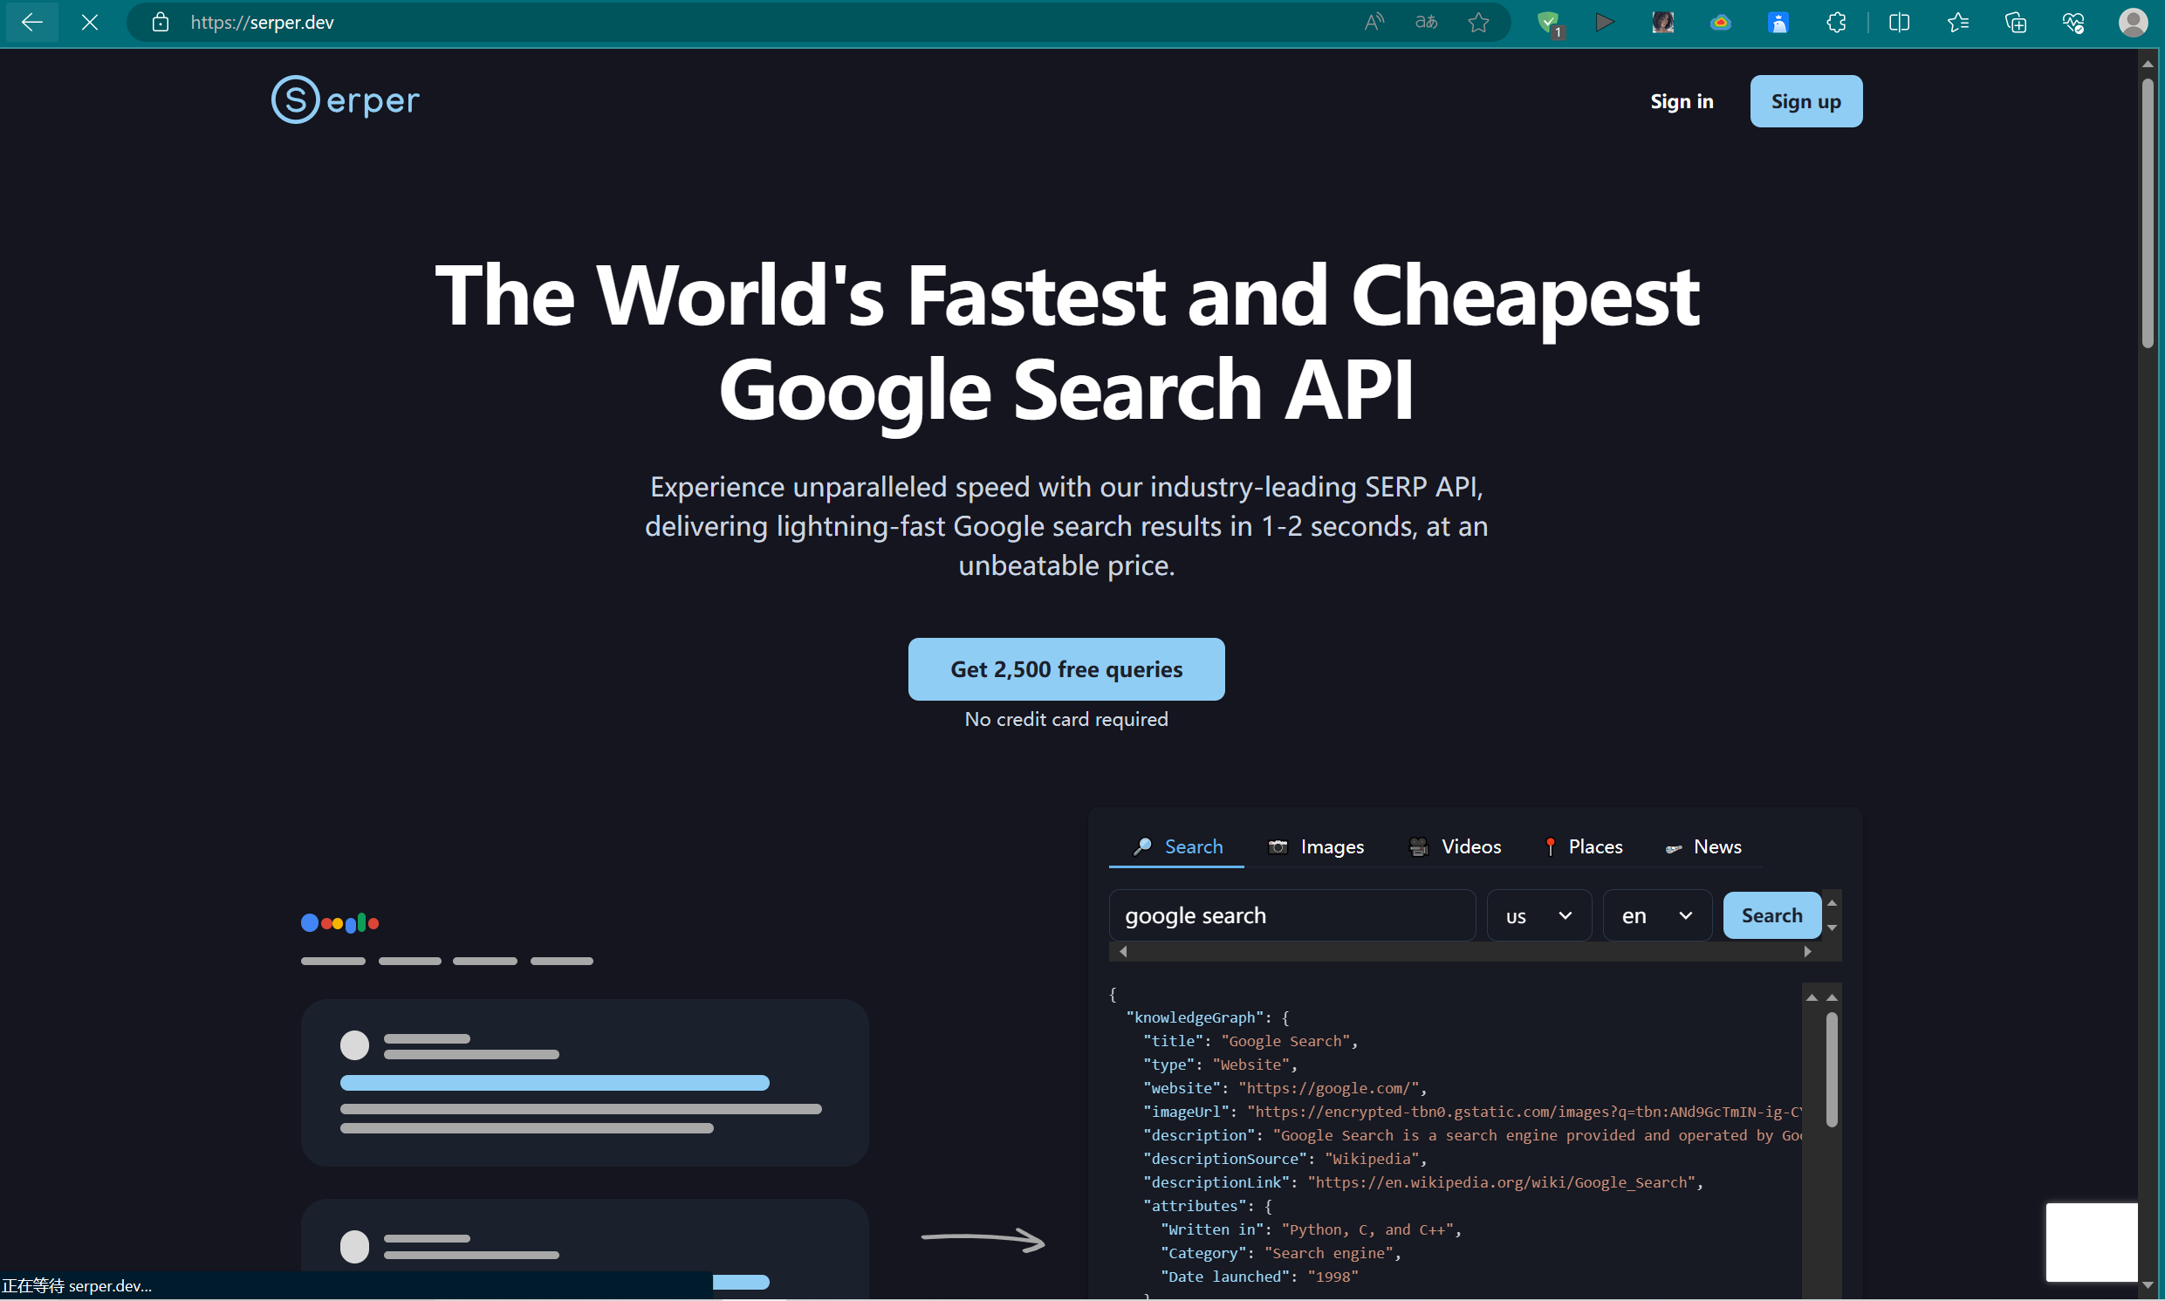The width and height of the screenshot is (2165, 1301).
Task: Add page to favorites star
Action: (x=1479, y=22)
